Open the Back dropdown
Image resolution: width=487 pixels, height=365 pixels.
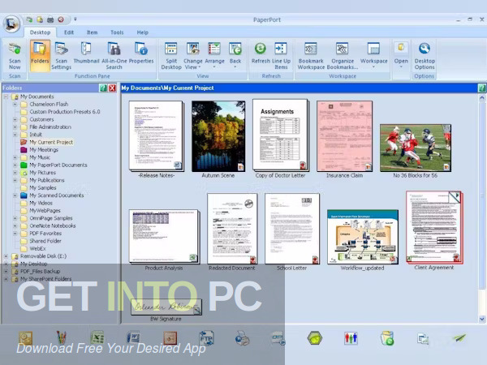click(235, 56)
